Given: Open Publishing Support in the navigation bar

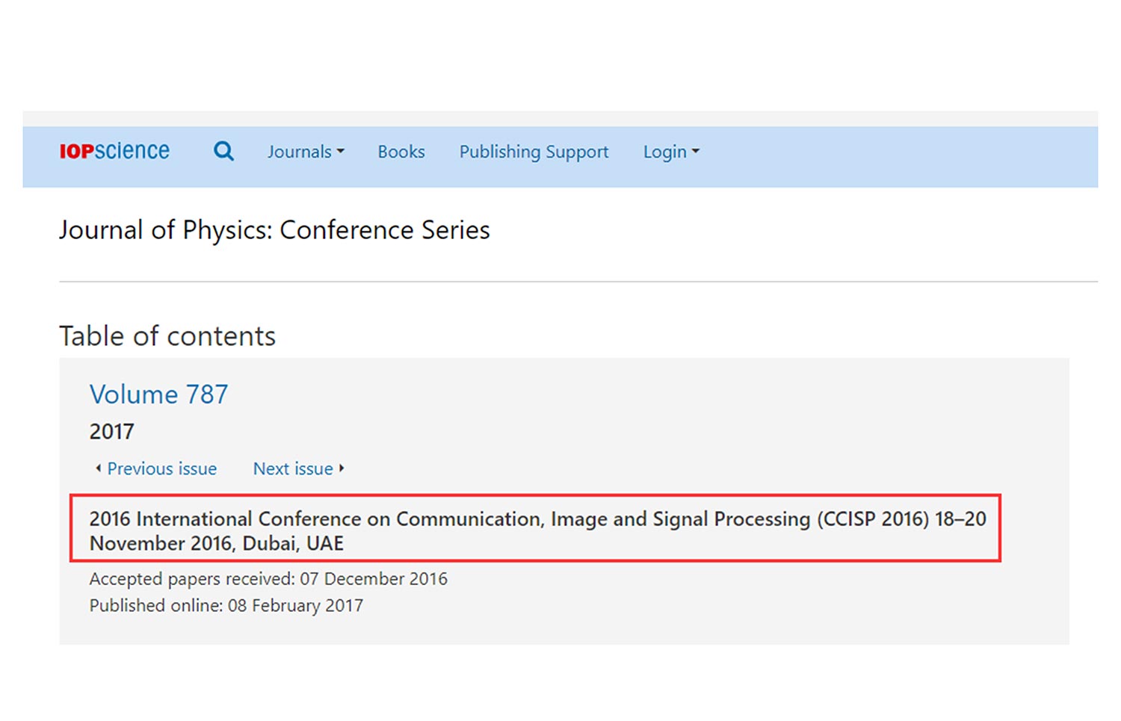Looking at the screenshot, I should point(534,152).
